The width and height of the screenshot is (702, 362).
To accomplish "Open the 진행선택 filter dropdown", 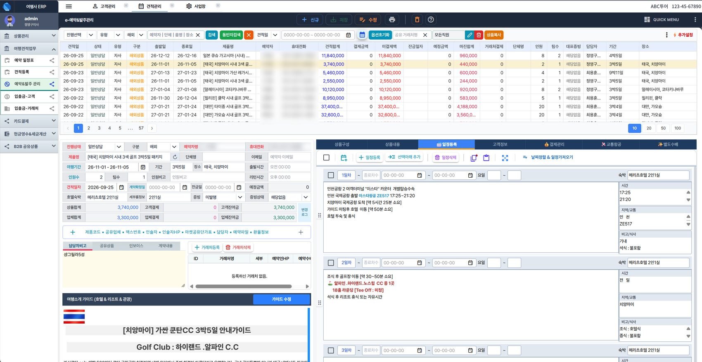I will (81, 35).
